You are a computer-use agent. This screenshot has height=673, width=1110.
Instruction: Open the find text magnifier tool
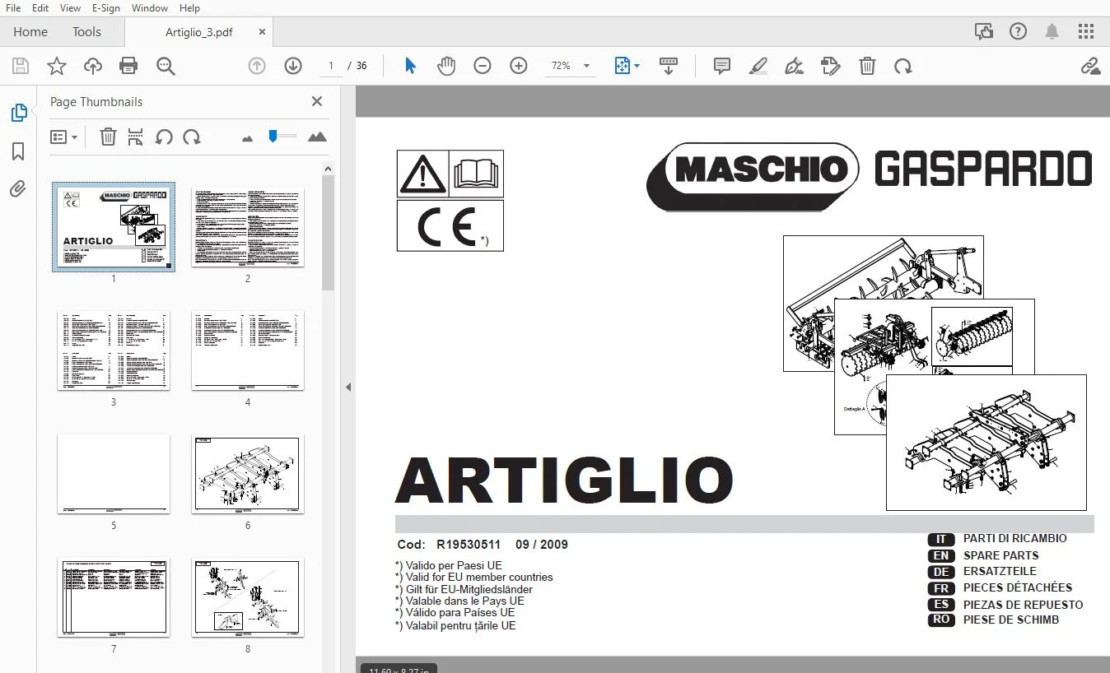[x=166, y=66]
